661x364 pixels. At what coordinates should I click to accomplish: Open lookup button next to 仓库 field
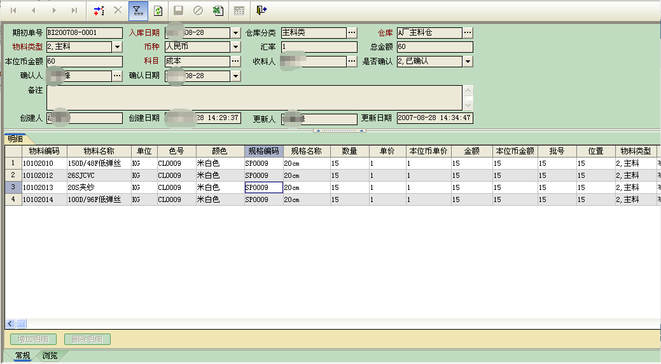[x=468, y=32]
